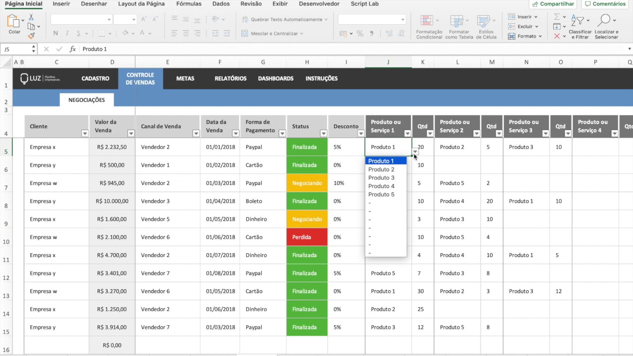The width and height of the screenshot is (633, 356).
Task: Click the decrease indent icon
Action: point(215,34)
